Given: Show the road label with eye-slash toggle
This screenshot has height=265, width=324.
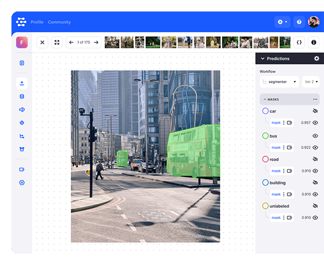Looking at the screenshot, I should (315, 159).
